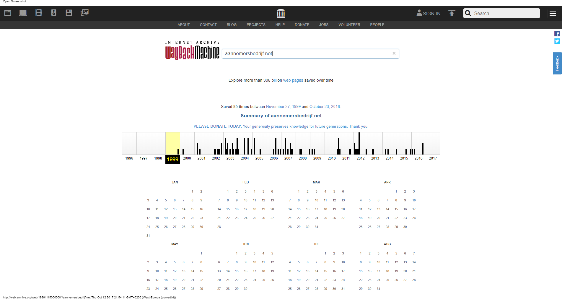Viewport: 562px width, 299px height.
Task: Select year 1998 on the timeline
Action: 158,158
